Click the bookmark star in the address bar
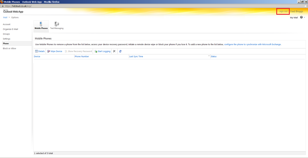 pos(305,6)
